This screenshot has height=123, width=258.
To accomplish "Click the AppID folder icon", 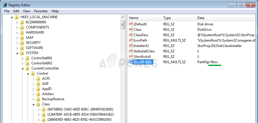I will [38, 89].
